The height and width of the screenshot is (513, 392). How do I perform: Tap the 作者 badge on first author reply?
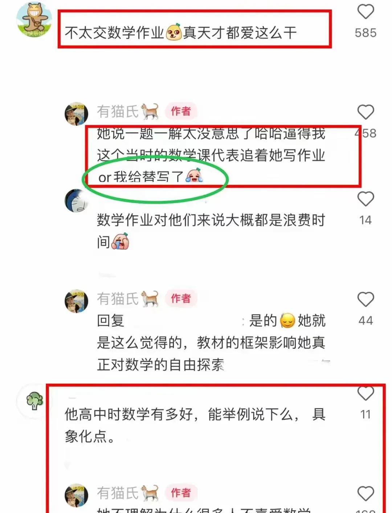(181, 111)
